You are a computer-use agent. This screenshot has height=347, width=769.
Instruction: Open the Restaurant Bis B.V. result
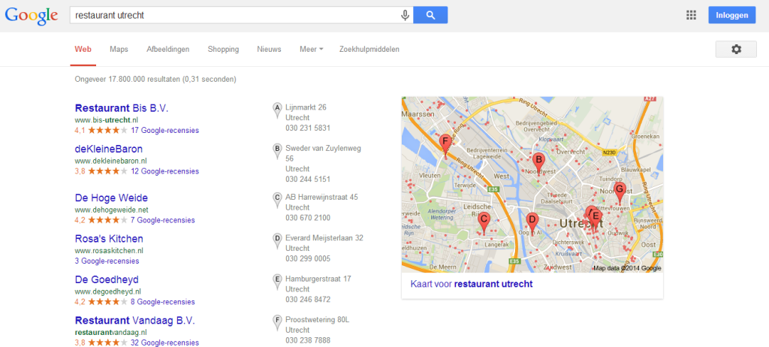tap(122, 108)
